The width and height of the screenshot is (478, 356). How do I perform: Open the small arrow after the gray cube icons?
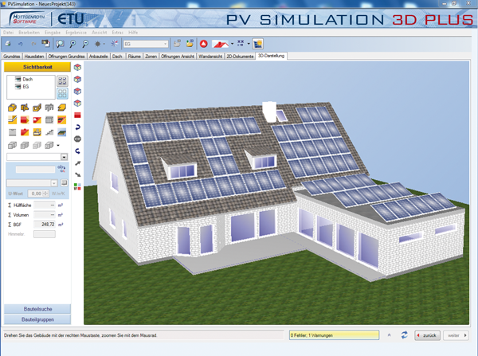pos(58,146)
